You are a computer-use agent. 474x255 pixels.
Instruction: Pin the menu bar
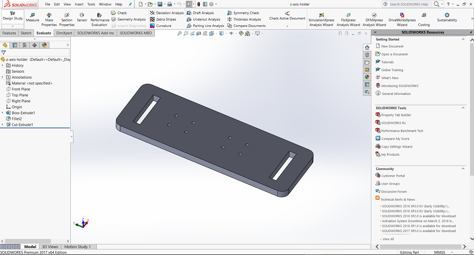pos(130,4)
